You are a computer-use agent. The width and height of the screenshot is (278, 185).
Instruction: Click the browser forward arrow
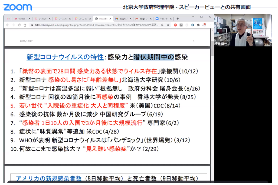point(13,25)
